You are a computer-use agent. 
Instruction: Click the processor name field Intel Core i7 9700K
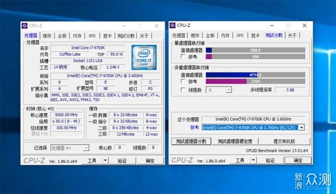click(88, 47)
